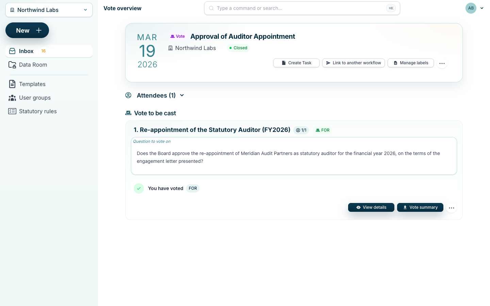Open resolution card more options menu
The width and height of the screenshot is (490, 306).
(x=452, y=208)
